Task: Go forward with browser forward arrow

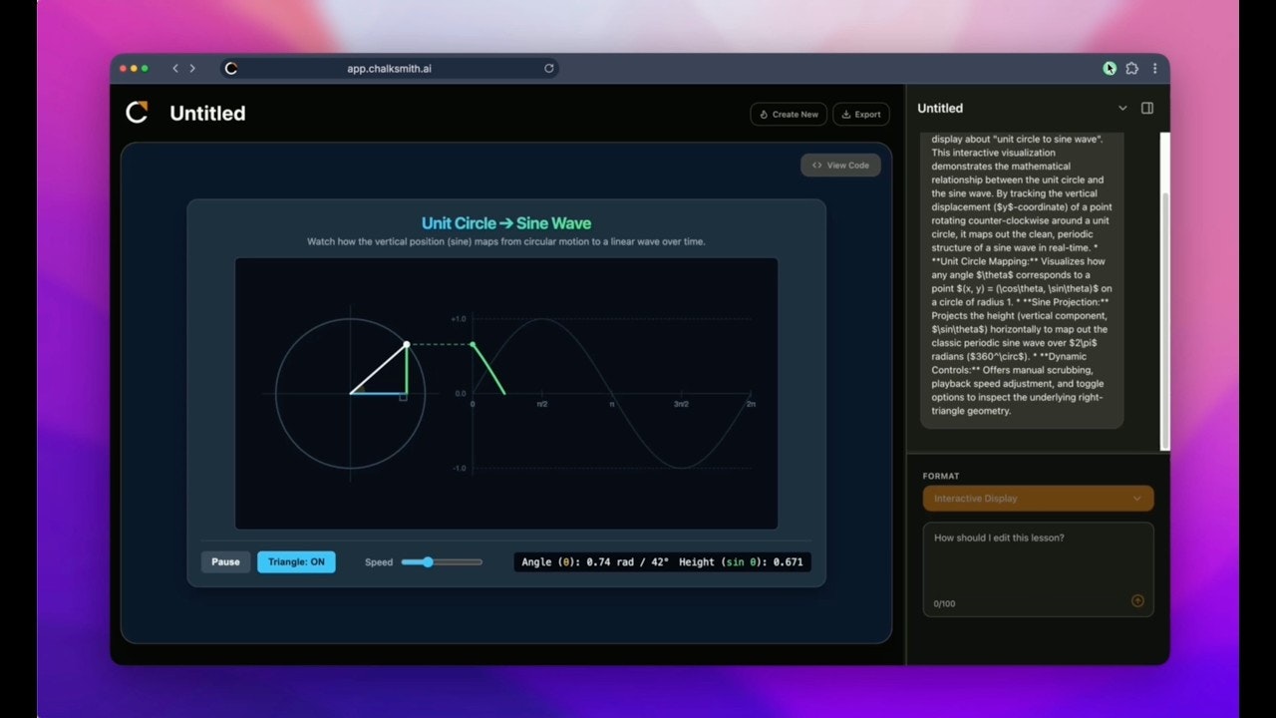Action: point(192,69)
